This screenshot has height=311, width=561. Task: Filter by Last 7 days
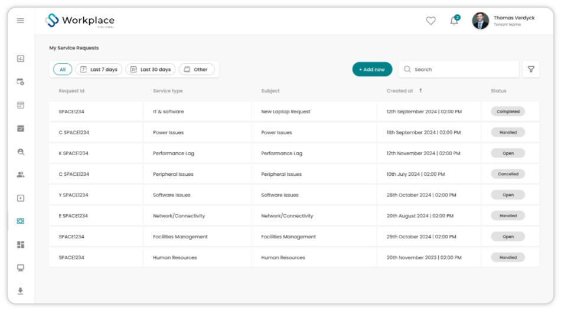tap(99, 70)
